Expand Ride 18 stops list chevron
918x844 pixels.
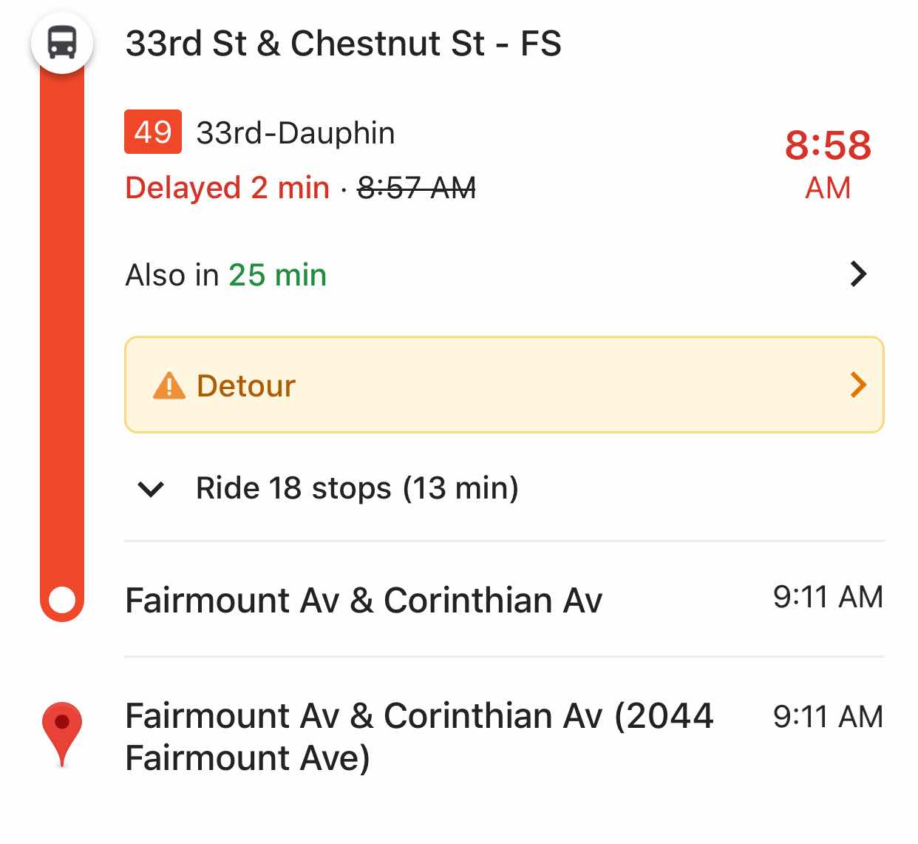click(151, 489)
